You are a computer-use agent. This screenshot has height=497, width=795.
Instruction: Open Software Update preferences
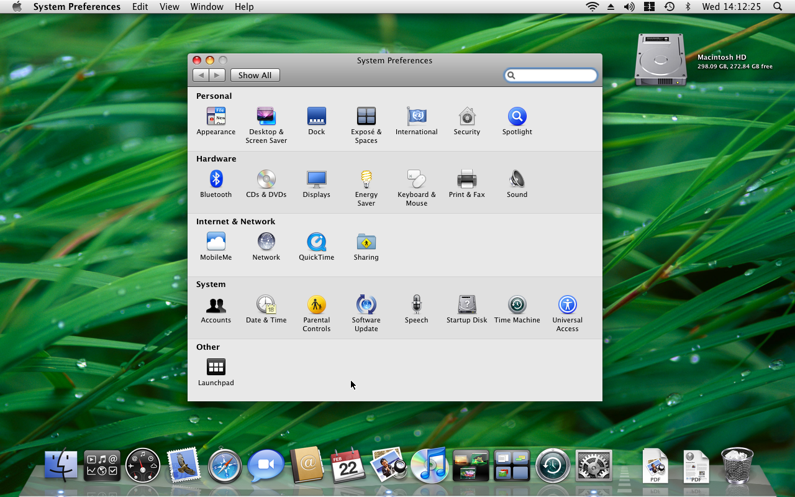coord(366,305)
